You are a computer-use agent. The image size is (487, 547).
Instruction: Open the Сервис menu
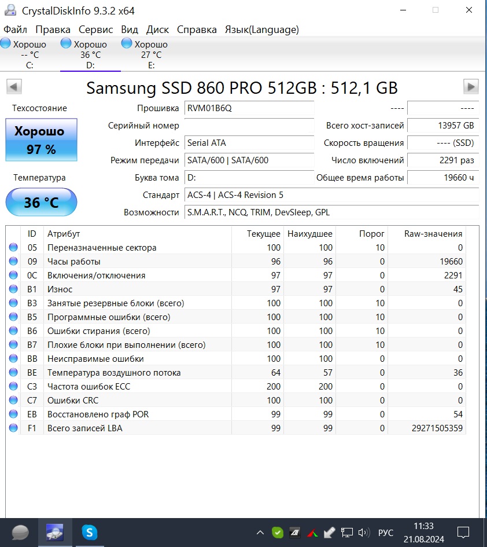point(95,30)
